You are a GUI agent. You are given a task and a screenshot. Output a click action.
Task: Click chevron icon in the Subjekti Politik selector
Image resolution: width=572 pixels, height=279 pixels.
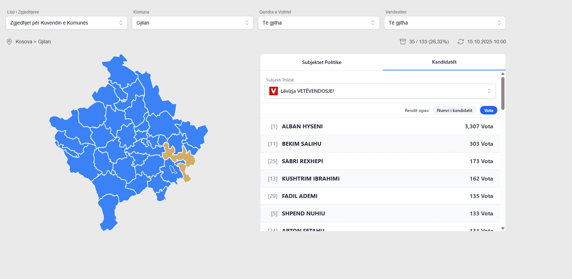tap(489, 91)
